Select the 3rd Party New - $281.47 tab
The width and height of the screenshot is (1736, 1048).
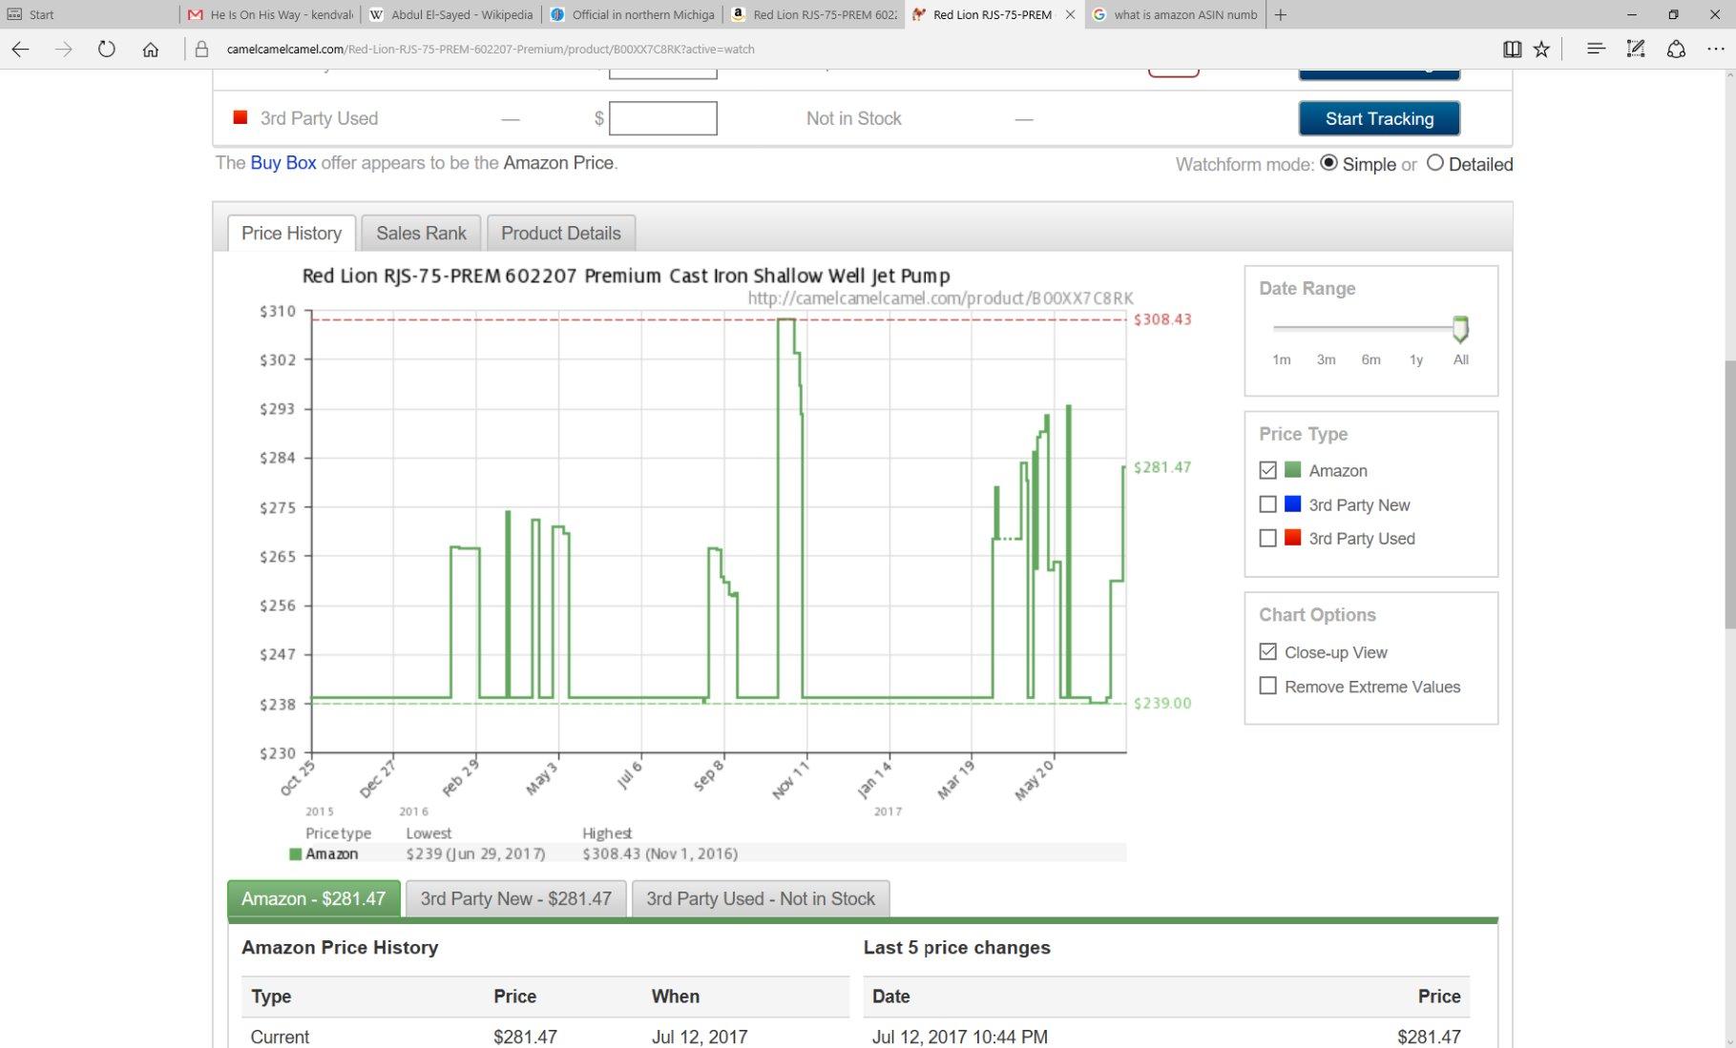click(x=516, y=898)
